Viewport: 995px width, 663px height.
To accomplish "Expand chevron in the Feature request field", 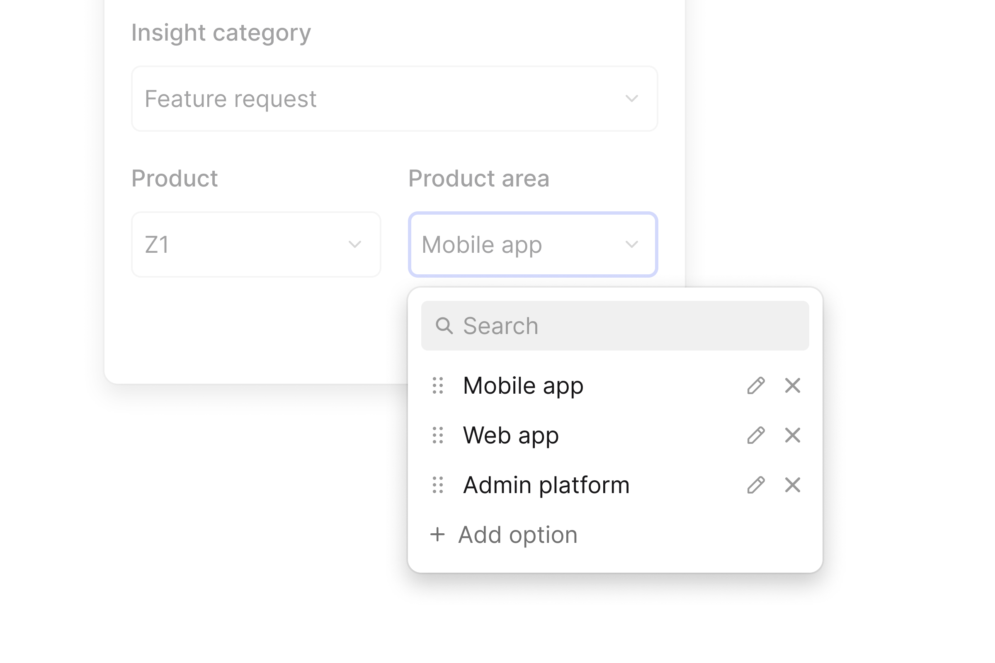I will pos(631,99).
